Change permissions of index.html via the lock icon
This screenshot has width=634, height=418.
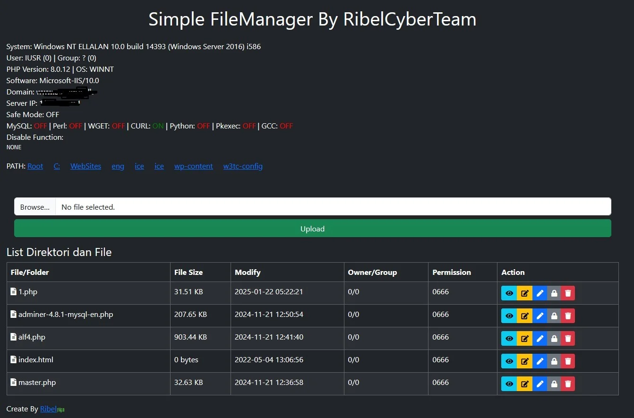[x=554, y=361]
